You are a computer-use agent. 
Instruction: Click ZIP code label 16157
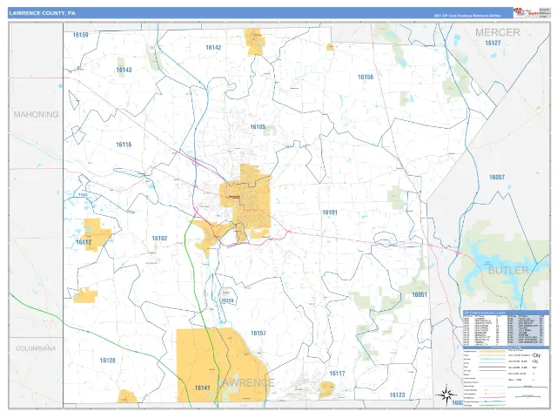tap(258, 333)
